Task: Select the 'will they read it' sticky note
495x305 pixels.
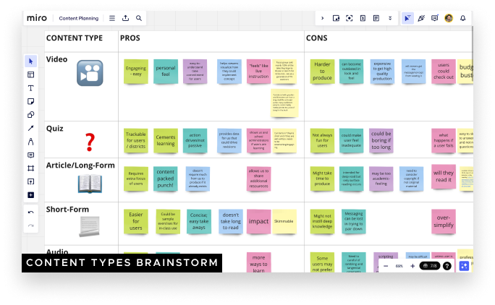Action: click(x=444, y=176)
